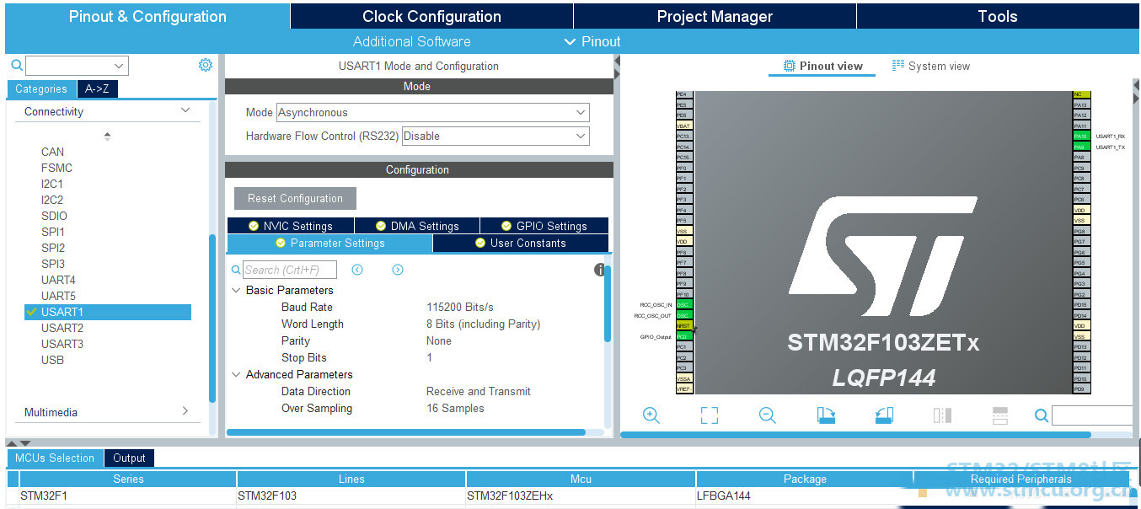This screenshot has height=509, width=1141.
Task: Select CAN in the Connectivity list
Action: click(x=52, y=152)
